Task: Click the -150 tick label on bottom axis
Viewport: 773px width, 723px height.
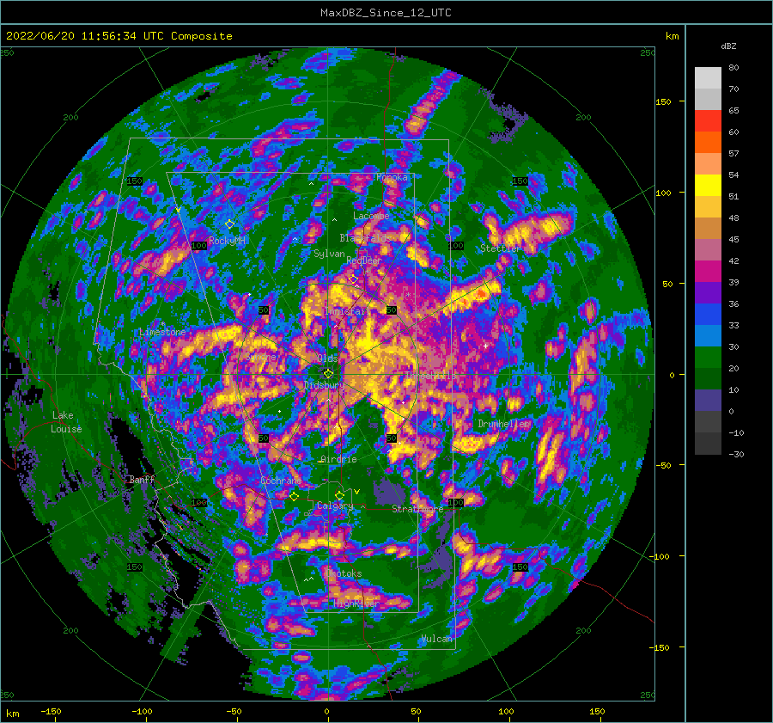Action: [51, 711]
